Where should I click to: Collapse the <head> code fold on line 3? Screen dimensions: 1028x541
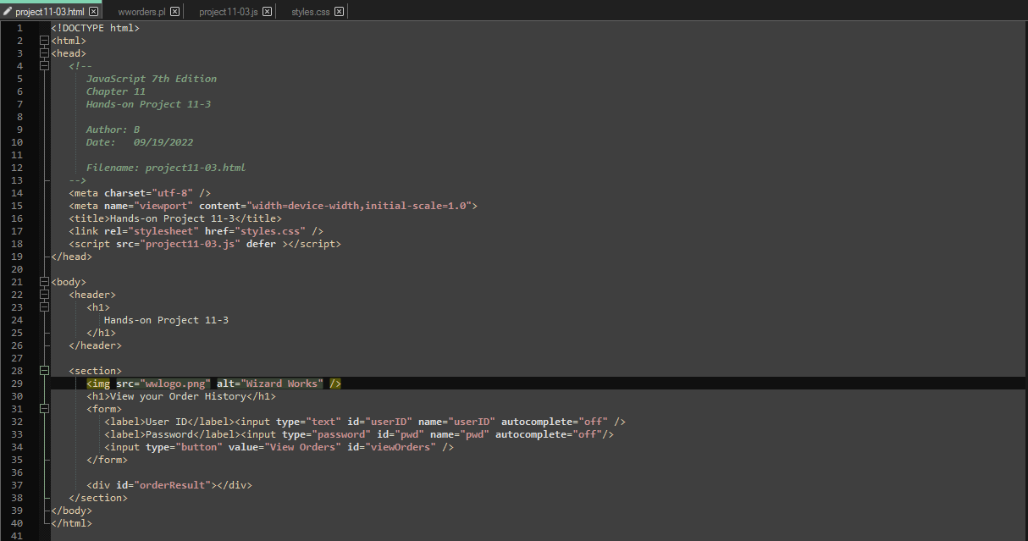point(44,52)
